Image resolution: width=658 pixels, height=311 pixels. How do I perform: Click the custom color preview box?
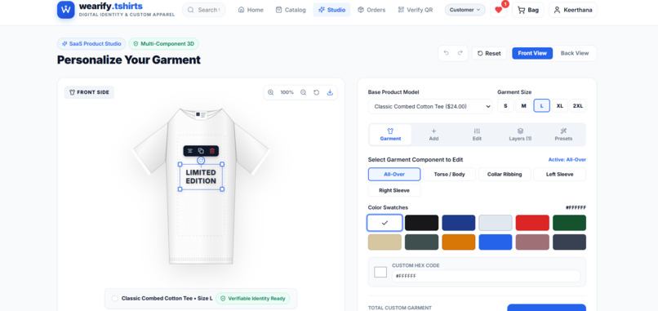tap(380, 272)
